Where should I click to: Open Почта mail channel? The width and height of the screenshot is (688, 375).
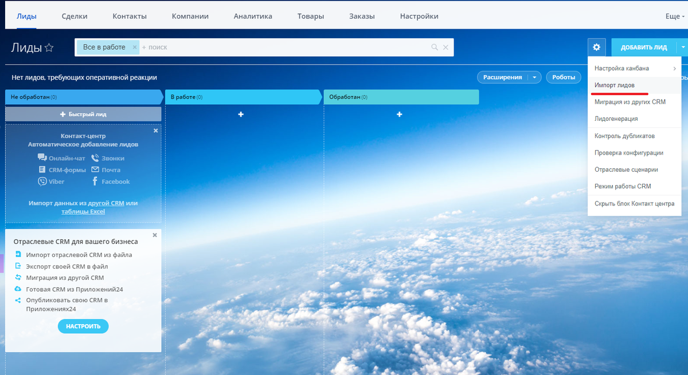[106, 169]
